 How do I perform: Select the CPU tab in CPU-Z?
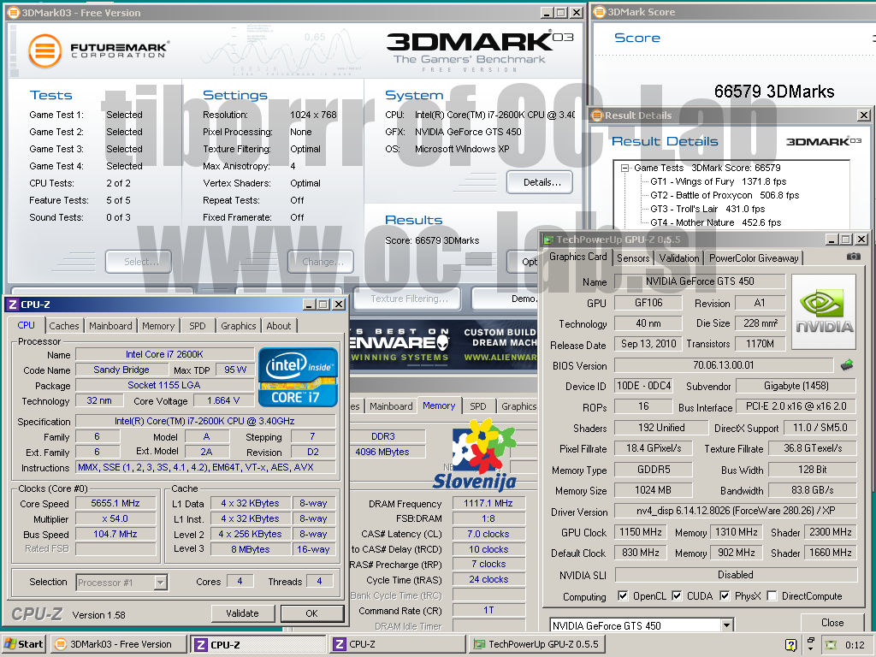pyautogui.click(x=26, y=325)
